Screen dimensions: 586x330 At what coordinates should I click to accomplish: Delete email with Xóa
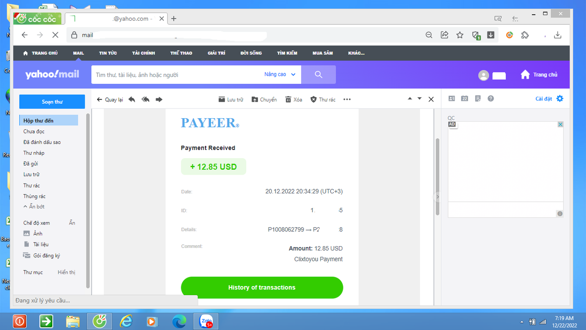294,99
